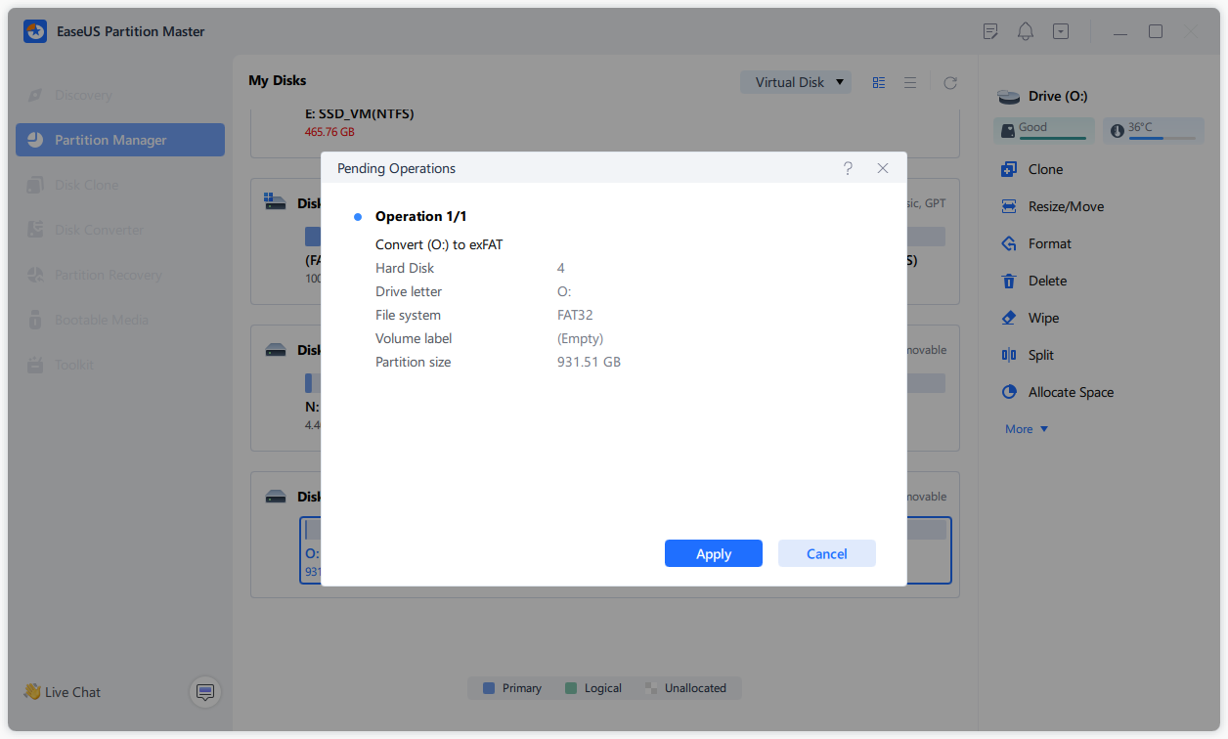Click the Logical legend swatch

[x=571, y=688]
